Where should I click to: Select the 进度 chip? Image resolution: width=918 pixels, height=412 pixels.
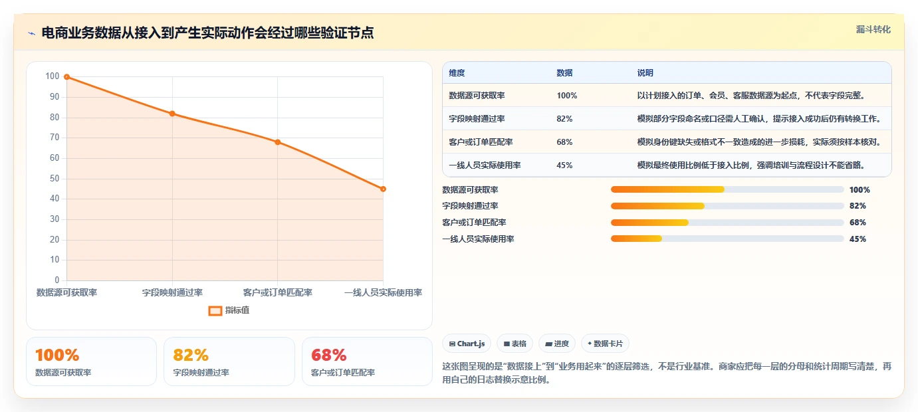click(556, 344)
